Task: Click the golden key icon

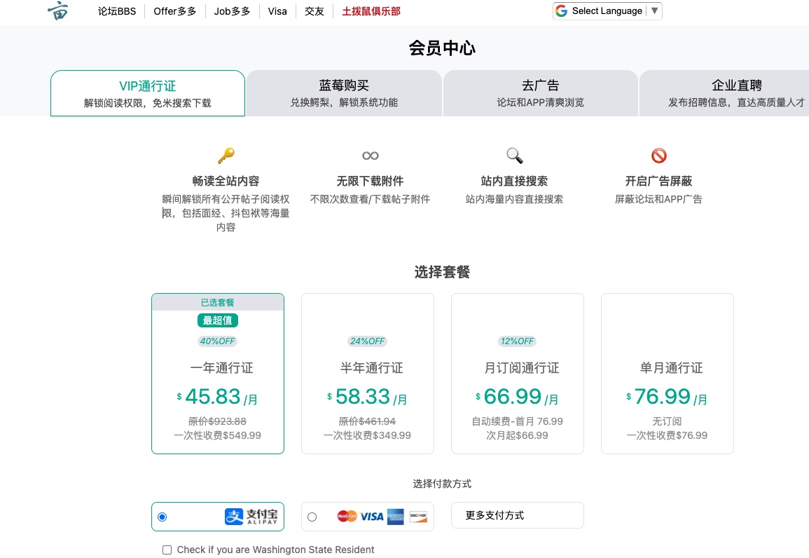Action: 226,156
